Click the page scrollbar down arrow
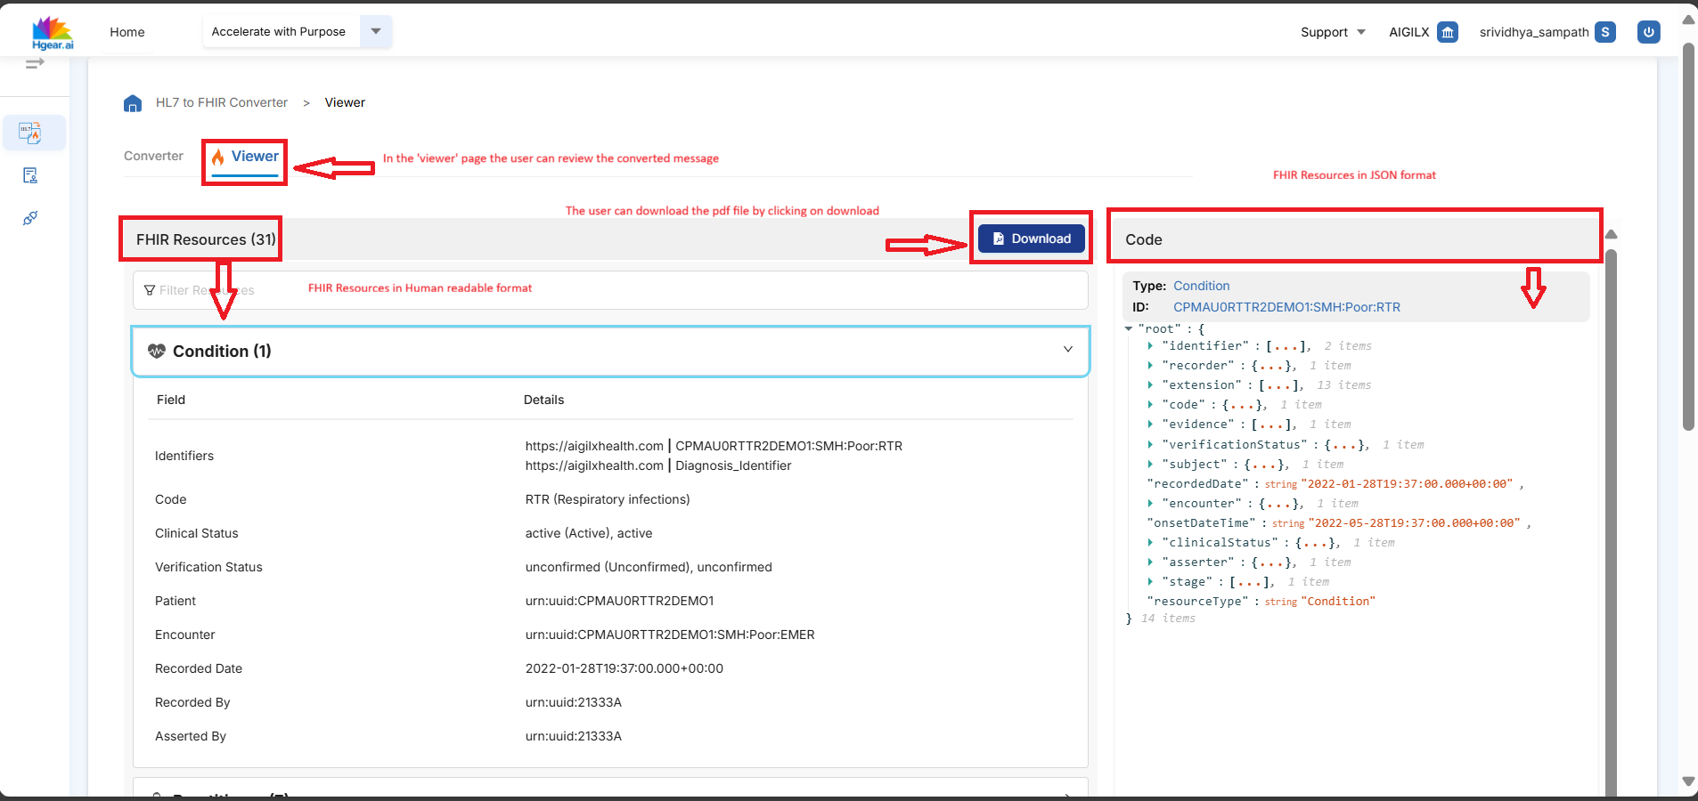The width and height of the screenshot is (1698, 801). (1688, 781)
